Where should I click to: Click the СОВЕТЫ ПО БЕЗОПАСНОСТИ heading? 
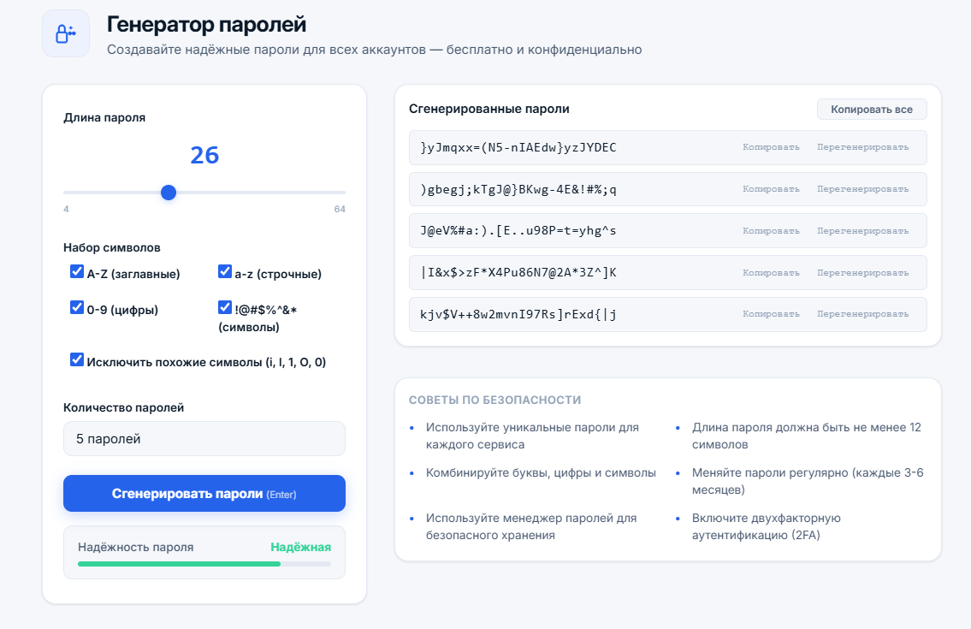point(494,401)
